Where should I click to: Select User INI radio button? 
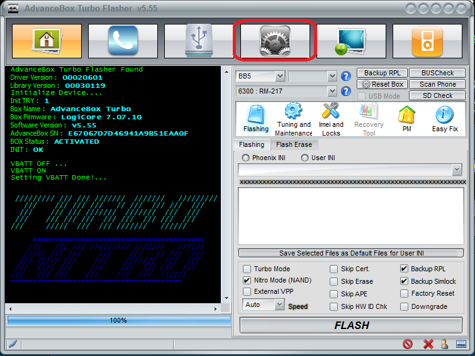(305, 158)
